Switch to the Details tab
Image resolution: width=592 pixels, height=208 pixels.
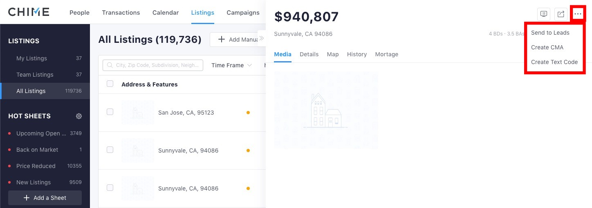309,54
